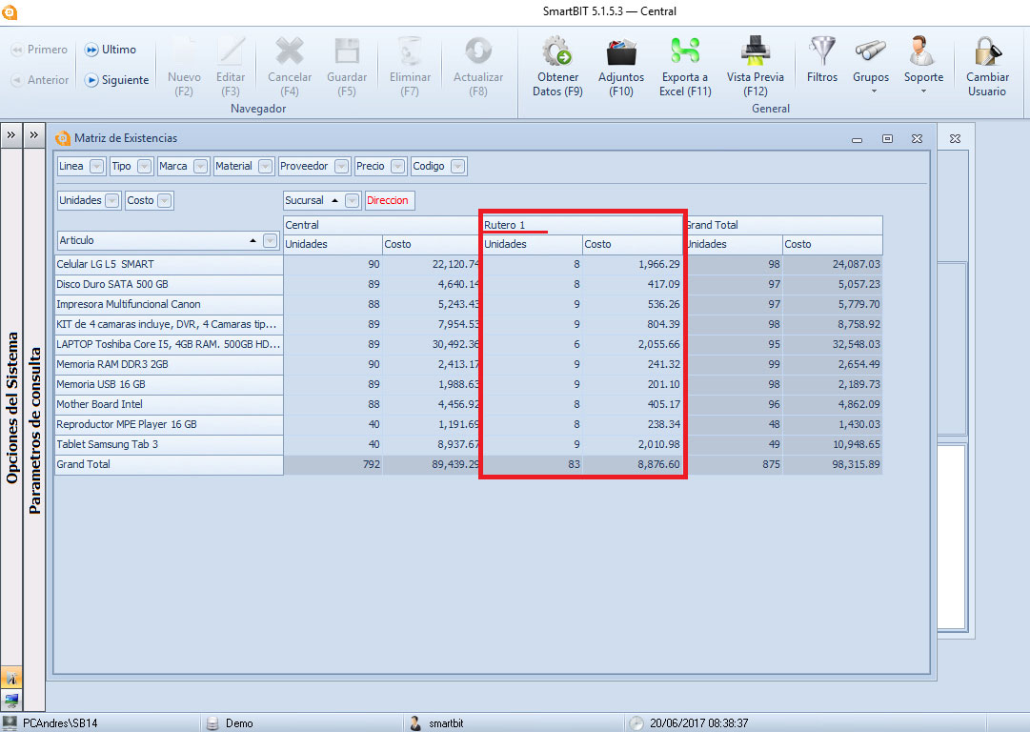Click the 98,315.89 grand total cell
This screenshot has height=732, width=1030.
[832, 464]
